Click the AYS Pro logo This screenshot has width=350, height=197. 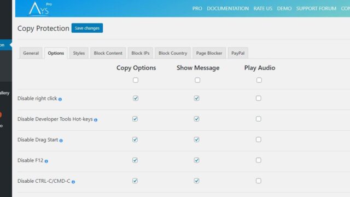[x=40, y=9]
